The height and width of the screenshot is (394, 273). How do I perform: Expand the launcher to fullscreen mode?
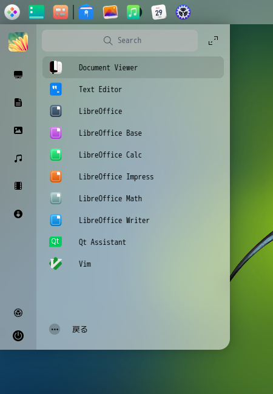[x=213, y=41]
